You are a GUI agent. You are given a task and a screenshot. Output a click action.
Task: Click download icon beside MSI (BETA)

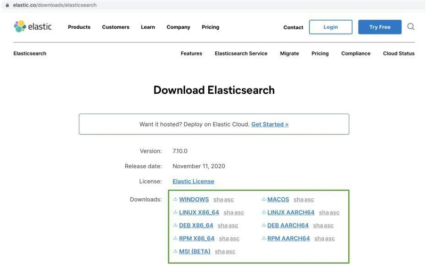[x=175, y=251]
